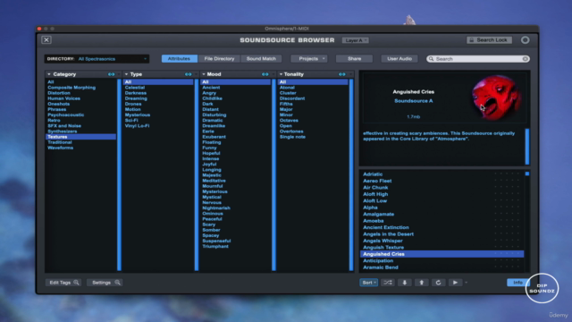This screenshot has height=322, width=572.
Task: Open the Sort dropdown
Action: pos(368,283)
